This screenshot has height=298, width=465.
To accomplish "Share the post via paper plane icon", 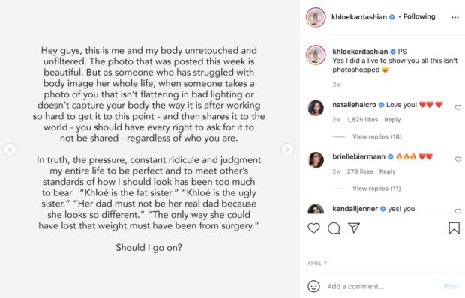I will pyautogui.click(x=354, y=228).
